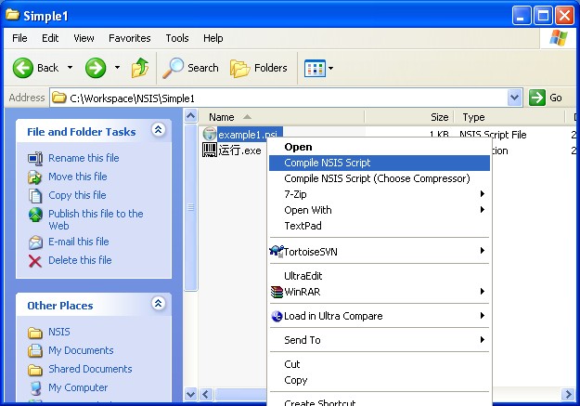Select the example1.nsi file
The width and height of the screenshot is (580, 406).
pyautogui.click(x=250, y=135)
